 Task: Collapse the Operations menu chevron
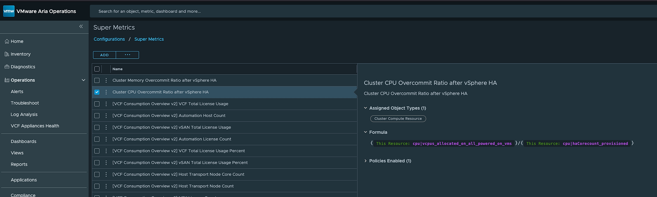[x=83, y=80]
